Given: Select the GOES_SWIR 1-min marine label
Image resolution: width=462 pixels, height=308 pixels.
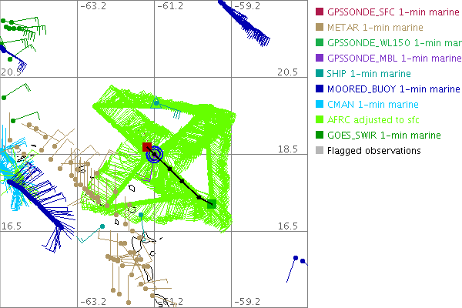Looking at the screenshot, I should [x=380, y=136].
